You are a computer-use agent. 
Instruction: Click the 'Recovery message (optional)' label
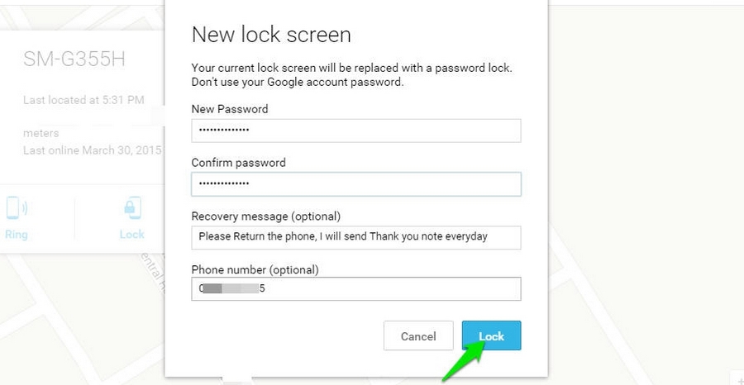pyautogui.click(x=266, y=216)
